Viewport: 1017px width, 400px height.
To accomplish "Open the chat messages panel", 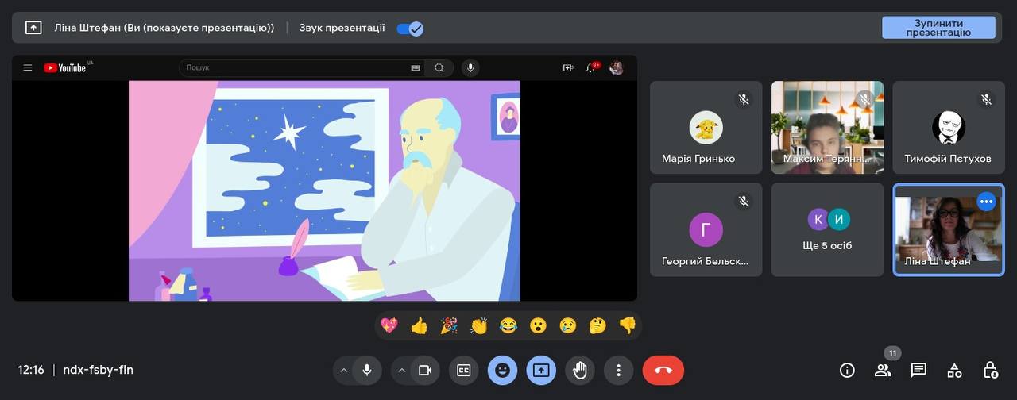I will click(918, 370).
